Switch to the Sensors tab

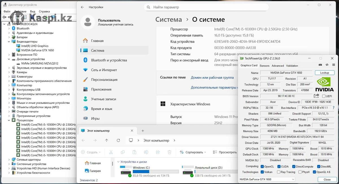click(x=264, y=66)
